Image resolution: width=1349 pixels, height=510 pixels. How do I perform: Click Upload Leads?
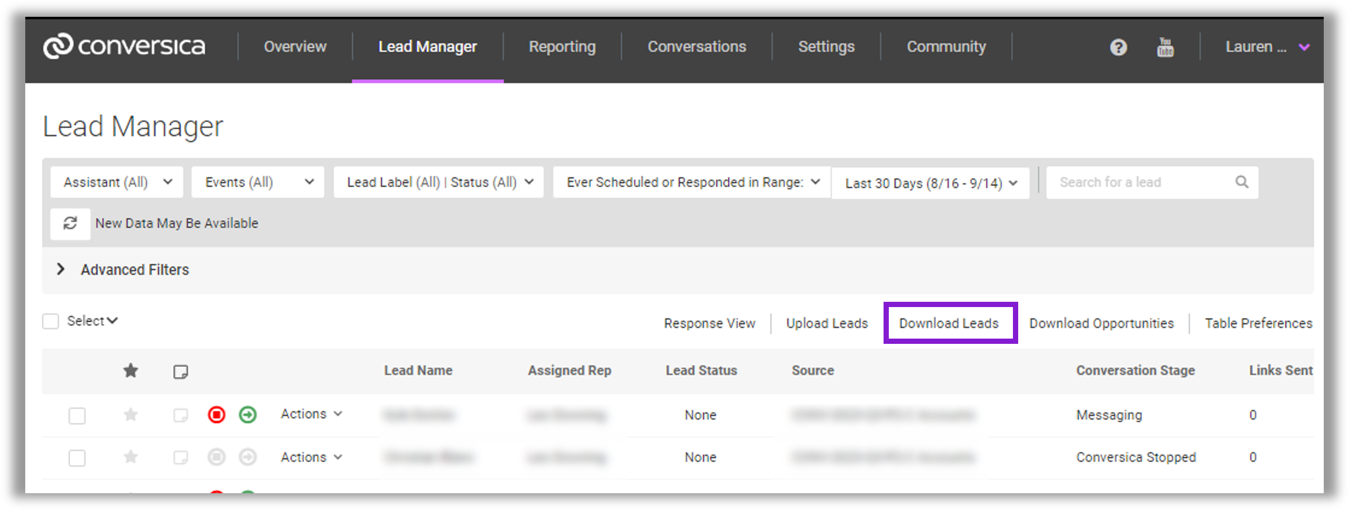coord(827,323)
